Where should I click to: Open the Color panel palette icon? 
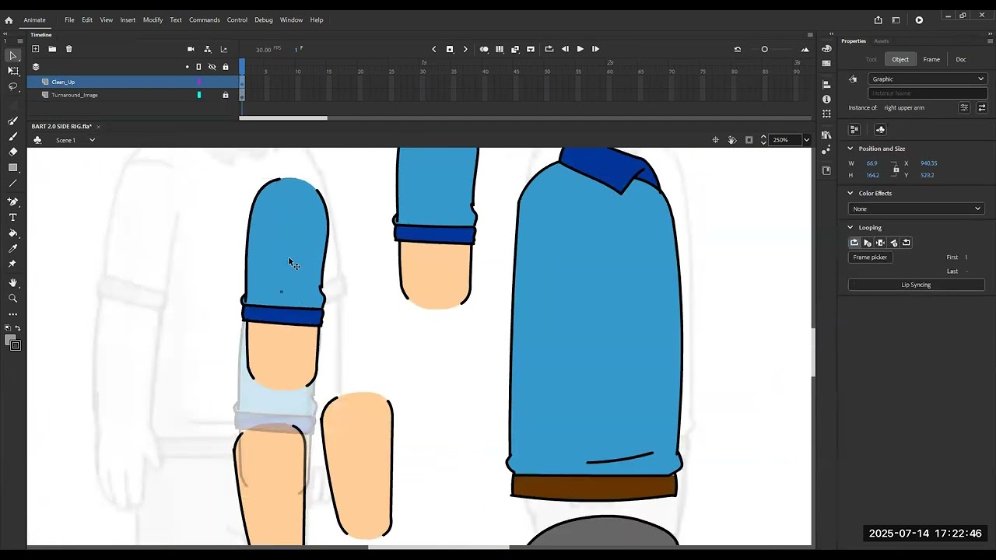click(826, 49)
